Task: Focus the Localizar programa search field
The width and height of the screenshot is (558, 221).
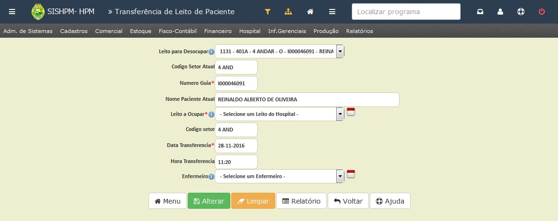Action: coord(406,12)
